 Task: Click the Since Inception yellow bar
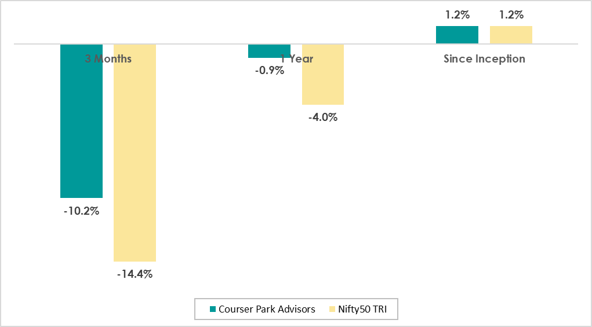tap(511, 35)
